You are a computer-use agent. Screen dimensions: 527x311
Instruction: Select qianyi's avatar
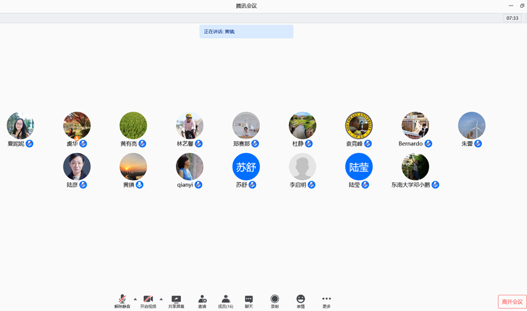click(x=190, y=167)
